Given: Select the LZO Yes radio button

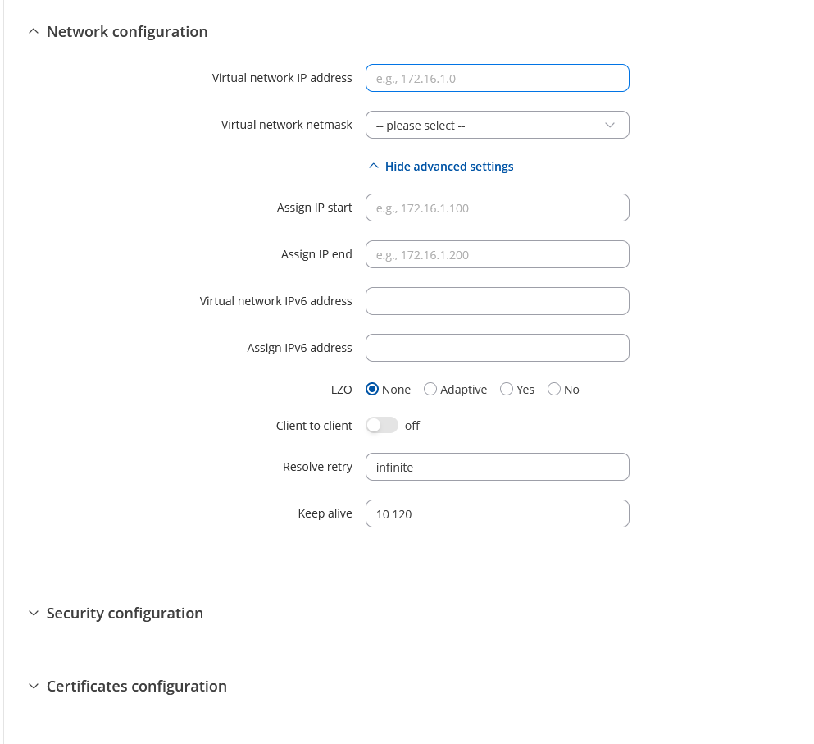Looking at the screenshot, I should 507,389.
